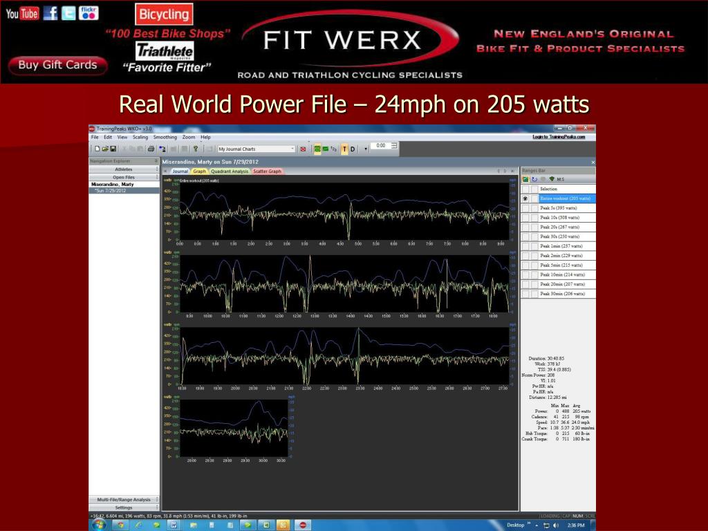Expand the Multi-File/Range Analysis section
The image size is (708, 531).
124,499
